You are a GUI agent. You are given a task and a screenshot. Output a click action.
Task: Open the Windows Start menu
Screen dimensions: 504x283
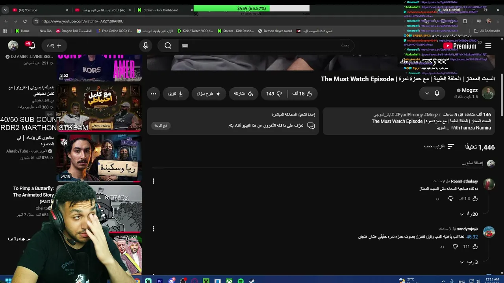pyautogui.click(x=8, y=280)
